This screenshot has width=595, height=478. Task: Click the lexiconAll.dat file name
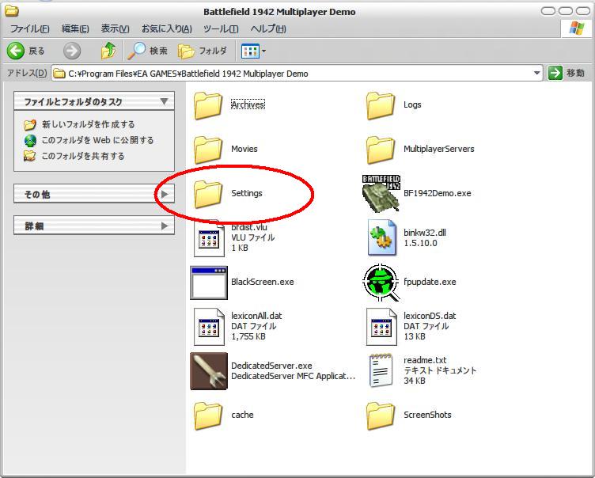[x=256, y=316]
